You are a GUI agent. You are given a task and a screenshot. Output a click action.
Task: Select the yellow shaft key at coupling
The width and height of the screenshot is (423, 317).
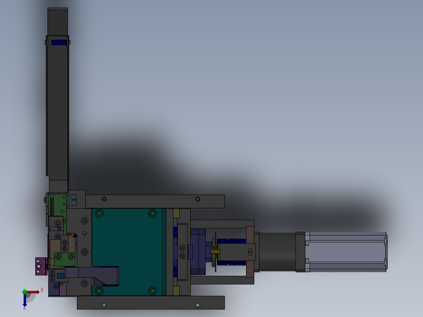coord(215,252)
